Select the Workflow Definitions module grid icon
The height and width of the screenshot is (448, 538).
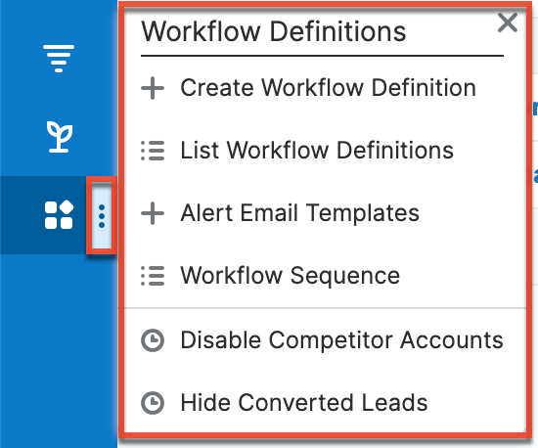[x=59, y=215]
